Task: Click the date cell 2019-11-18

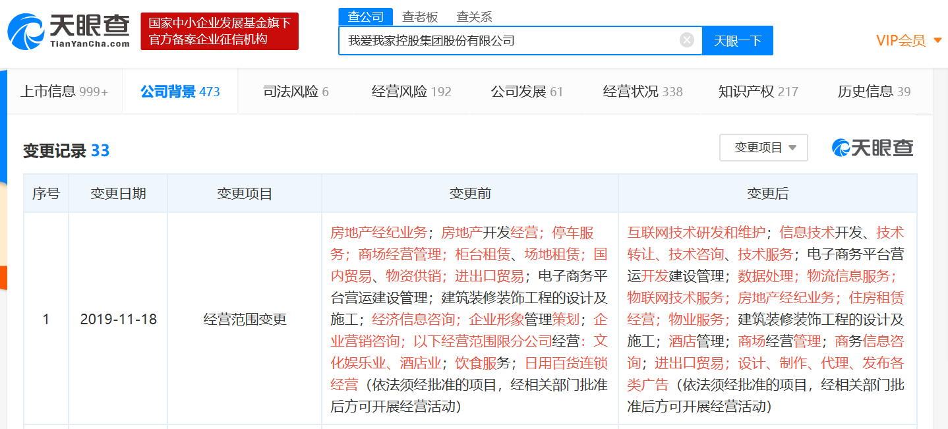Action: 118,320
